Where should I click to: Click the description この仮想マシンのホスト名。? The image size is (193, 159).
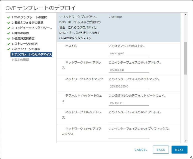(127, 46)
